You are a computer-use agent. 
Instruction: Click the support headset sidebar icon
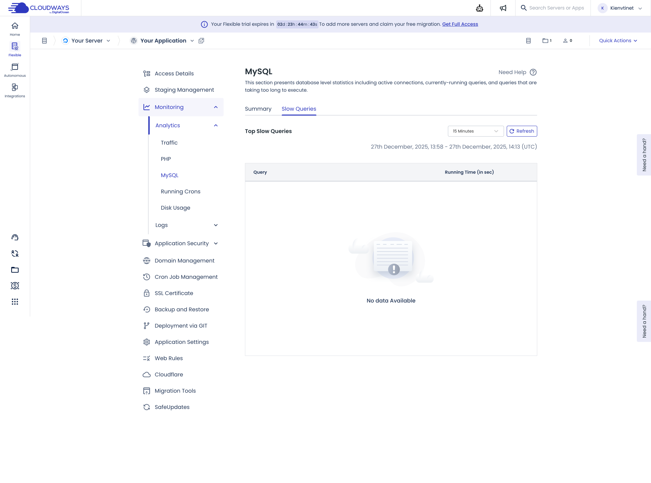[x=15, y=237]
